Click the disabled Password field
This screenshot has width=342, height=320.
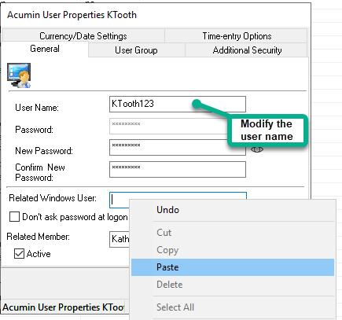pos(169,126)
